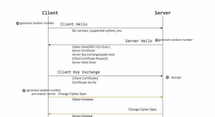Screen dimensions: 215x117
Task: Click the Server Hello Done line
Action: pos(84,62)
